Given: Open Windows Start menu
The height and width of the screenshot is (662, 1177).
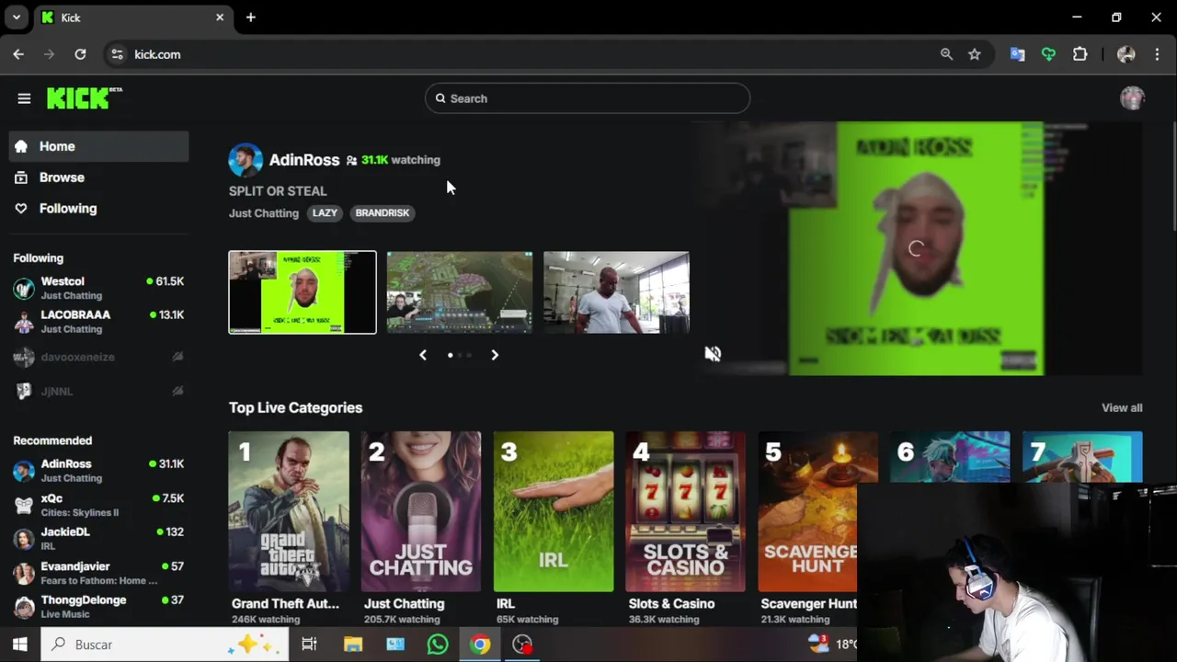Looking at the screenshot, I should [x=19, y=645].
